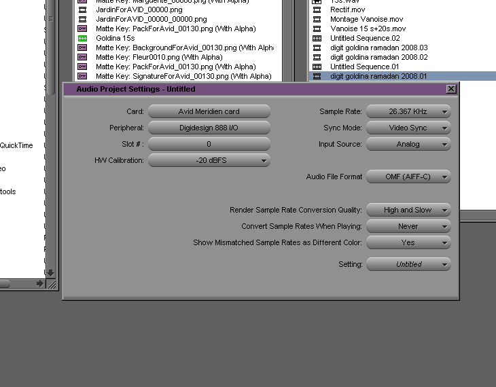Click the clip icon beside Vanoise 15 s+20s.mov

pyautogui.click(x=317, y=29)
